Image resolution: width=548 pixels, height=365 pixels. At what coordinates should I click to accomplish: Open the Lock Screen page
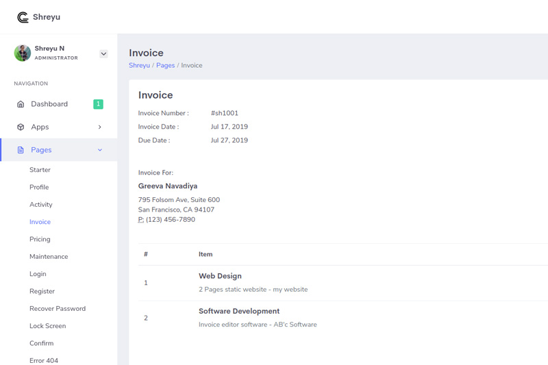47,326
